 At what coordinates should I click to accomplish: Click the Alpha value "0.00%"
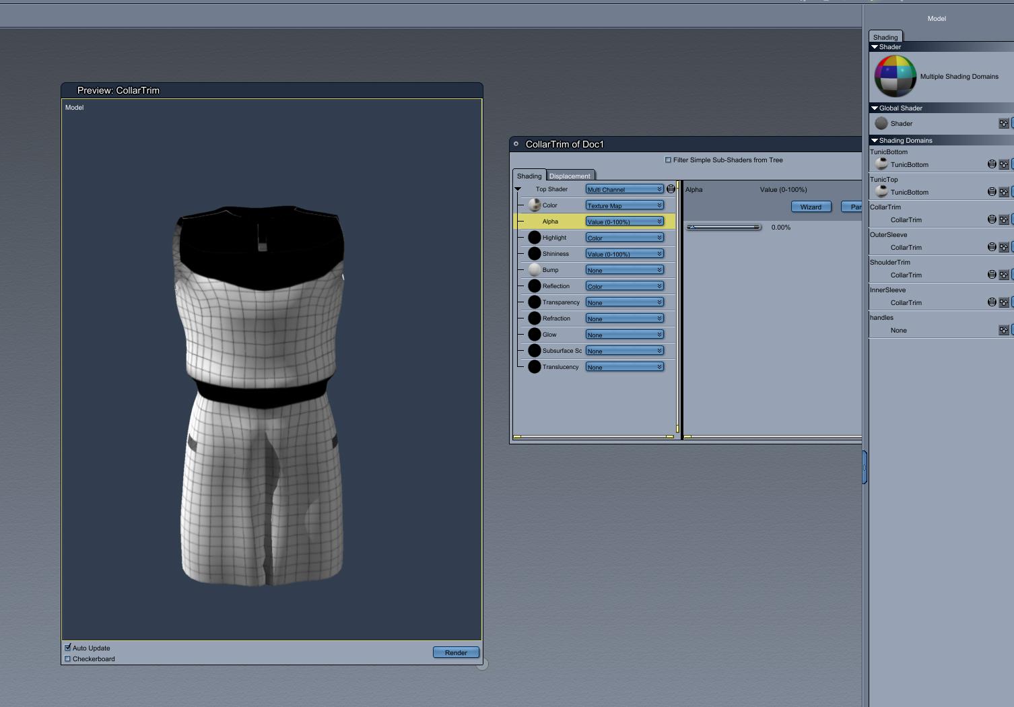pos(781,228)
